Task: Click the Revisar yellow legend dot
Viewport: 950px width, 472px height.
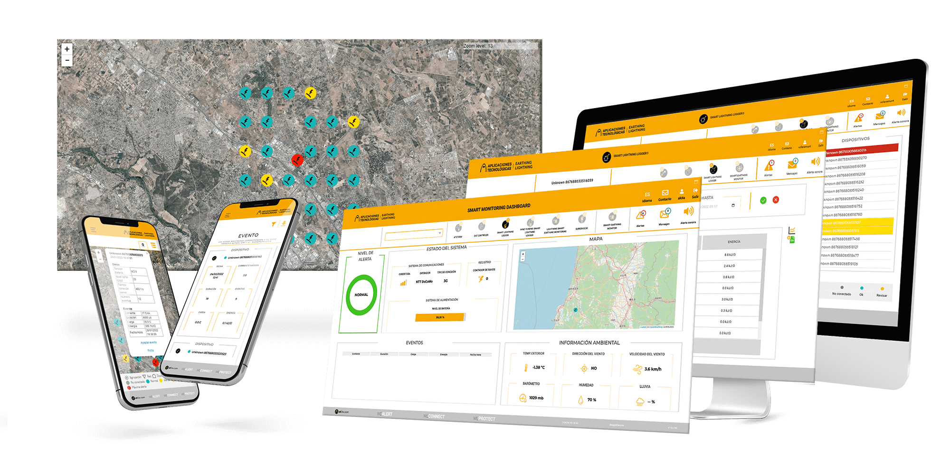Action: point(882,288)
